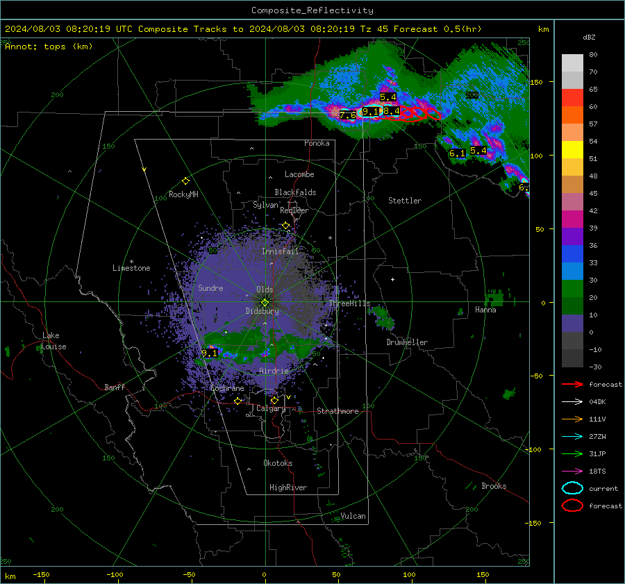Click the bright green 30-20 dBZ swatch

click(572, 289)
